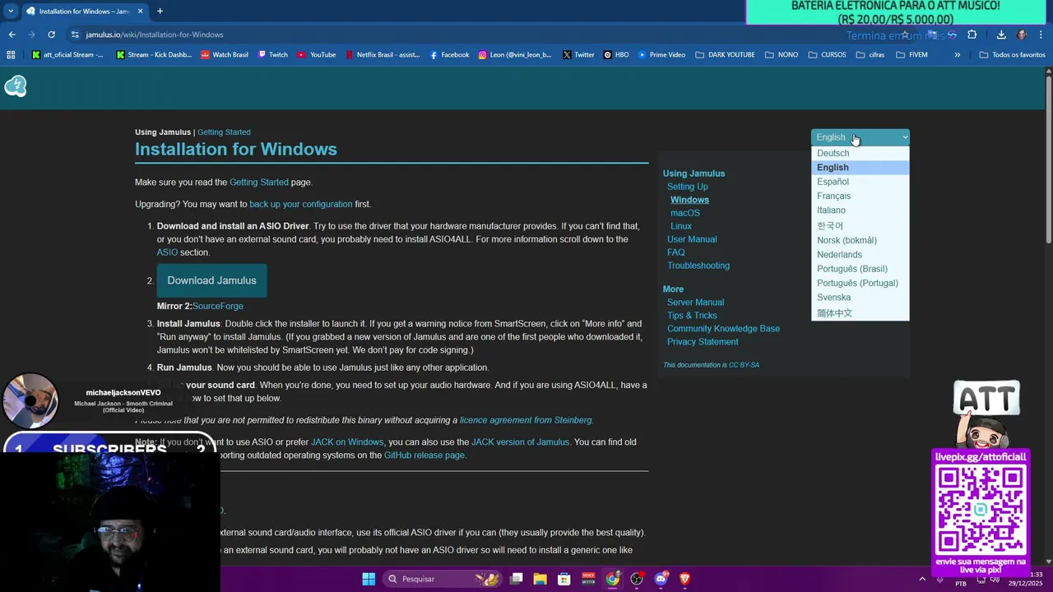Open the HBO bookmark
Viewport: 1053px width, 592px height.
616,55
